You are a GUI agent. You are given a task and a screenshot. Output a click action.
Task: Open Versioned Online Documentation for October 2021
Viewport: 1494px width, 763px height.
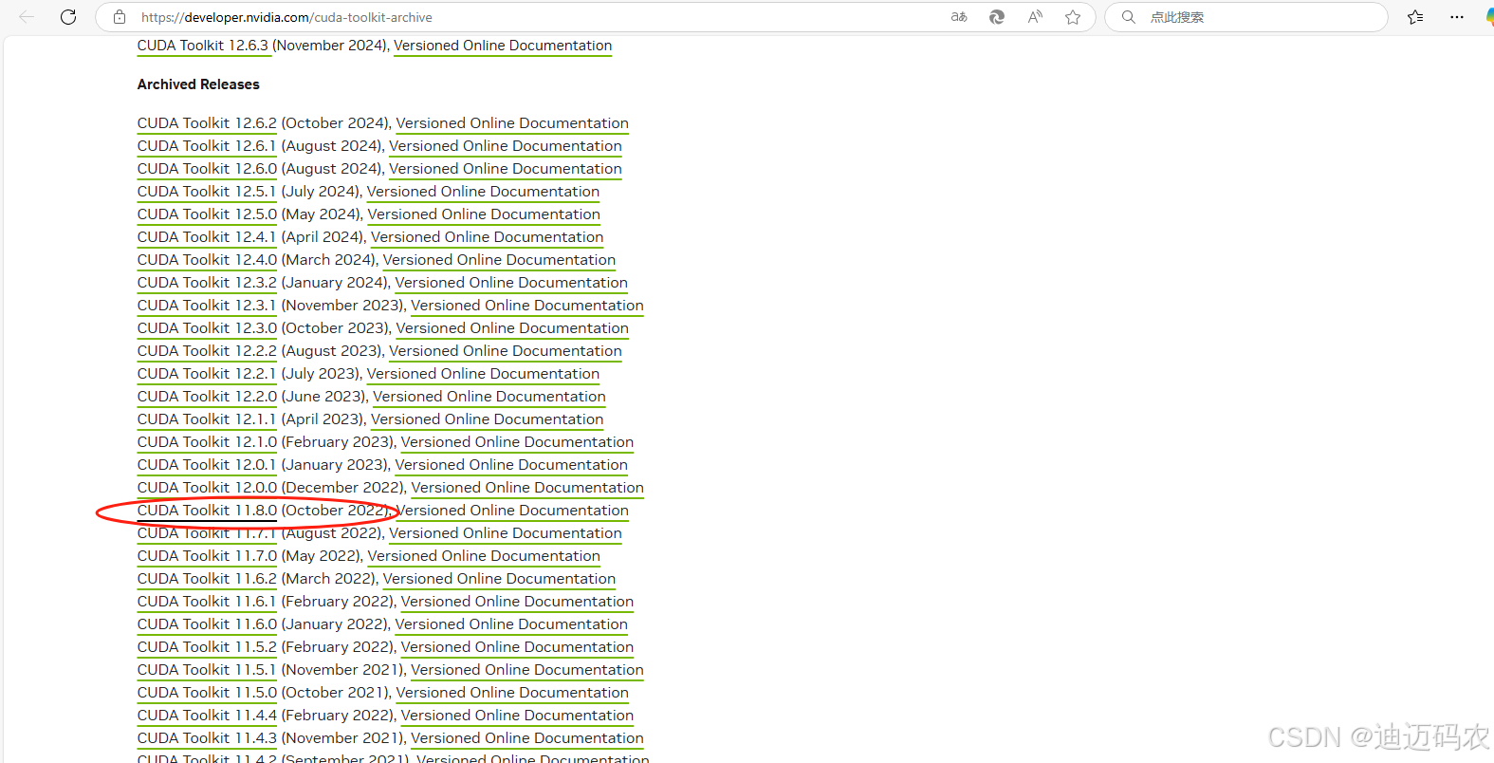click(512, 693)
